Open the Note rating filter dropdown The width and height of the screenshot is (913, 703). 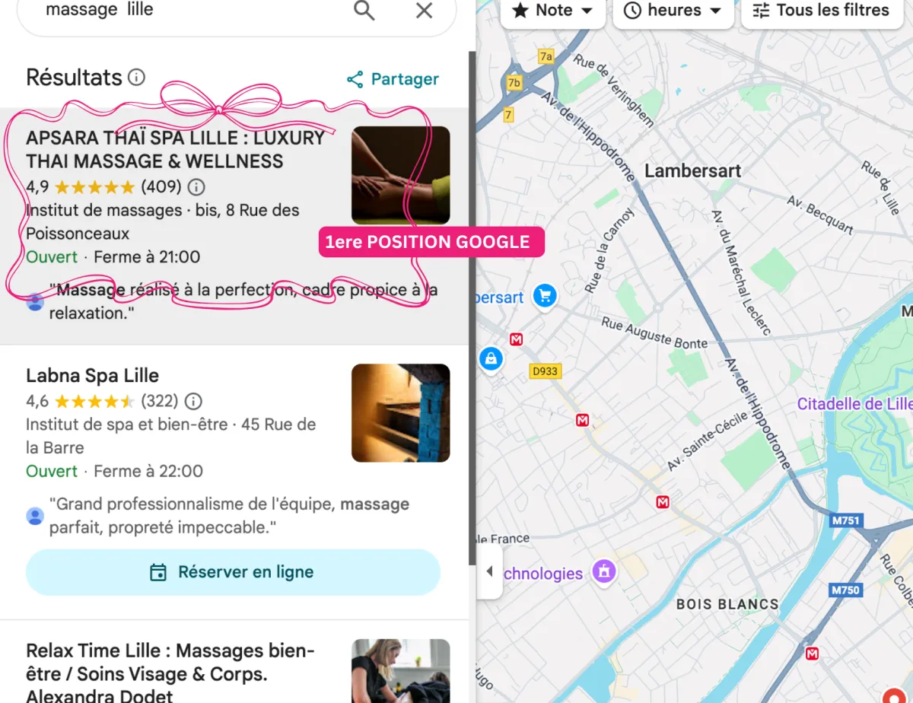(x=553, y=11)
